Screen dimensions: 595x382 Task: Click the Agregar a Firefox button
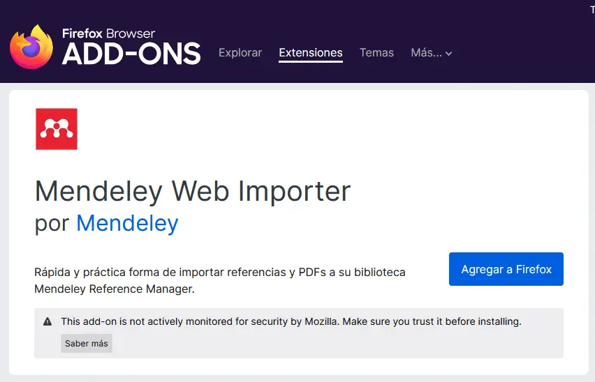[x=506, y=269]
